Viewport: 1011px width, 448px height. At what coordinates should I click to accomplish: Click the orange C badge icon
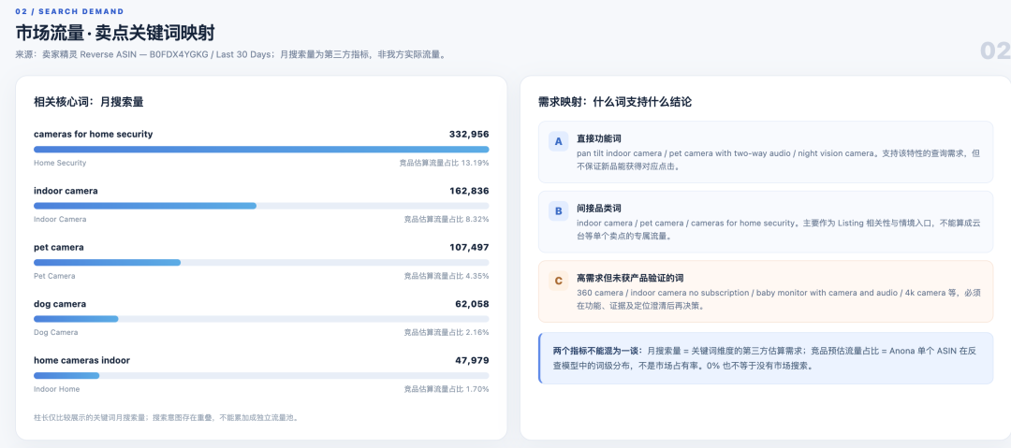(x=558, y=281)
